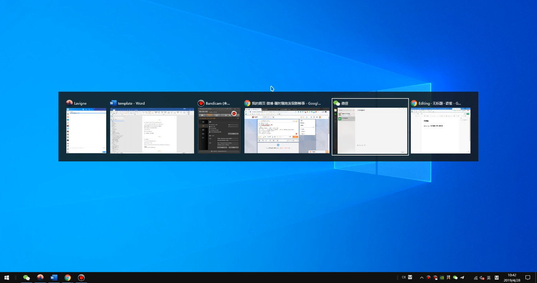Click the 微信 title text in switcher
537x283 pixels.
(345, 103)
